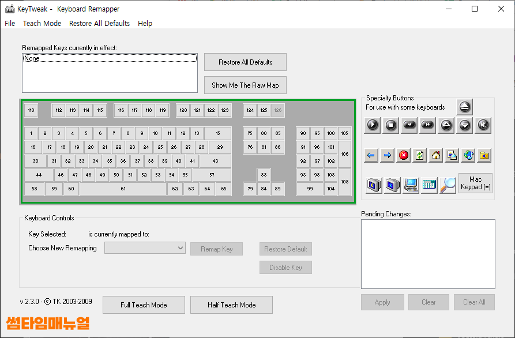Select keyboard key 43 enter

[215, 161]
